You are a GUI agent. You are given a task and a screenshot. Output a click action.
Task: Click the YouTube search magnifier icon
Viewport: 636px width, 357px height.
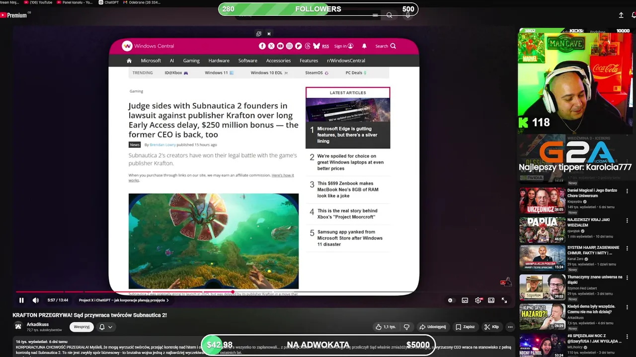(x=390, y=15)
